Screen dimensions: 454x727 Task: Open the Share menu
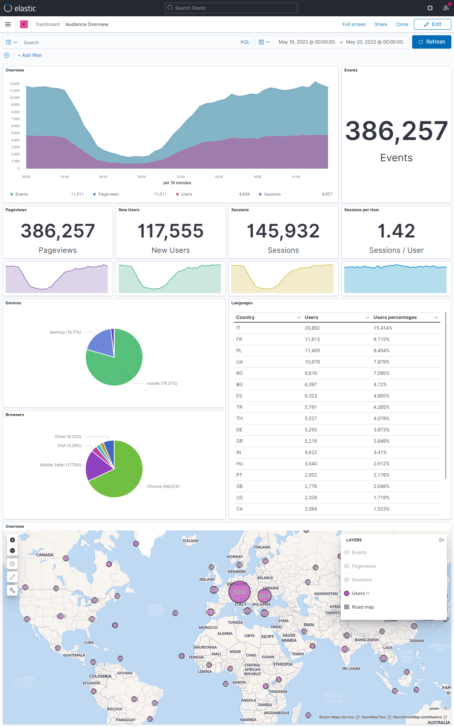381,24
